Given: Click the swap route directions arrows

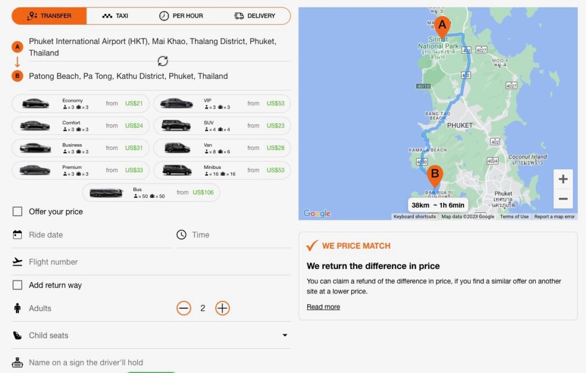Looking at the screenshot, I should click(x=162, y=61).
